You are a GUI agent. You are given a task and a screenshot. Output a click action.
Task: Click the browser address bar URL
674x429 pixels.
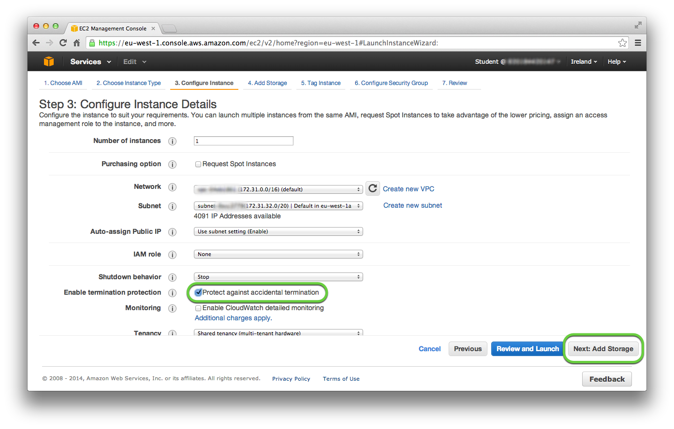[x=268, y=43]
